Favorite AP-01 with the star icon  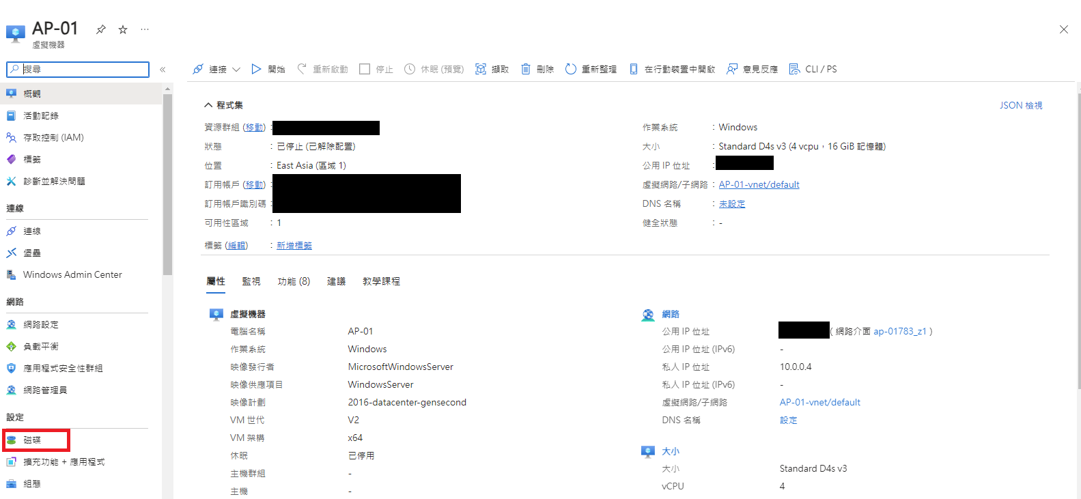coord(123,29)
